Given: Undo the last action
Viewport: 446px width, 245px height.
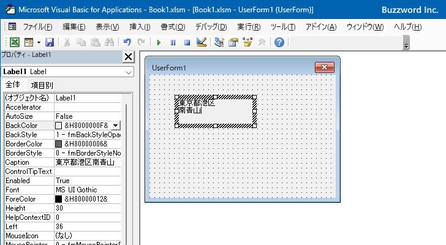Looking at the screenshot, I should (x=127, y=42).
